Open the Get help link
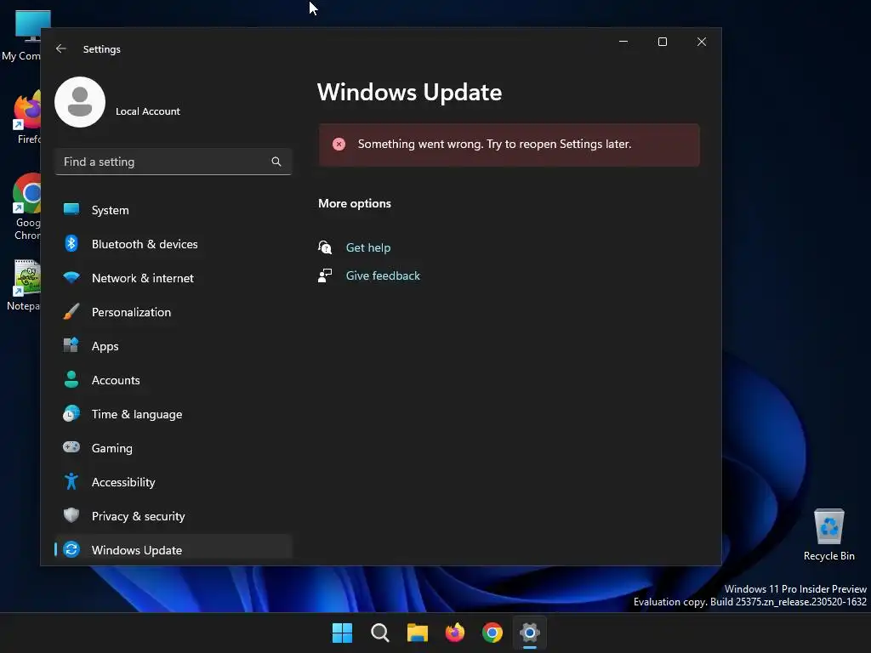Screen dimensions: 871x653 [367, 247]
